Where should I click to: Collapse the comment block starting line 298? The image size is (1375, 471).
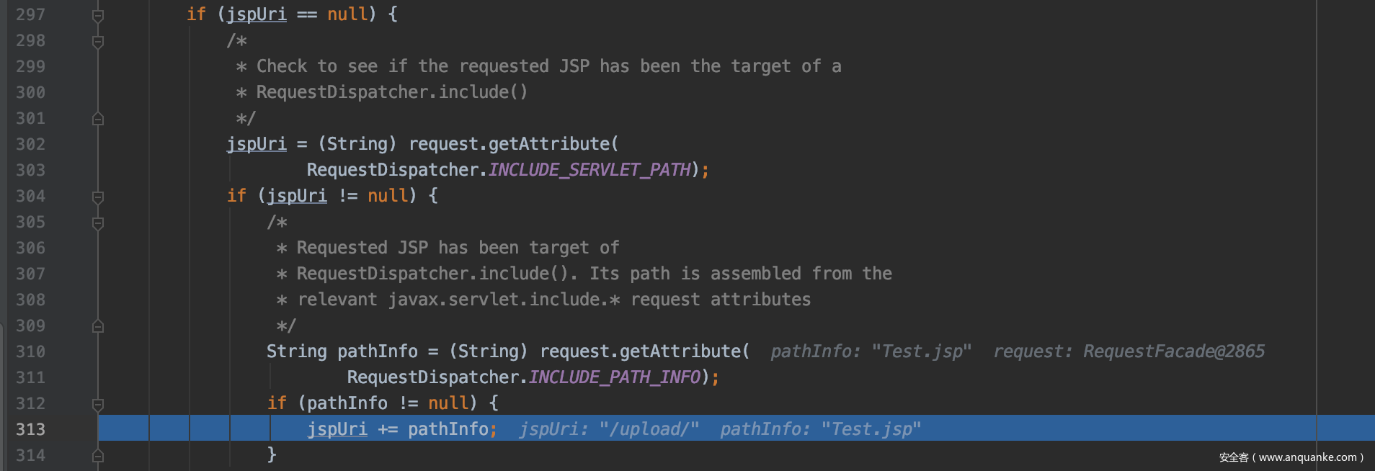98,41
